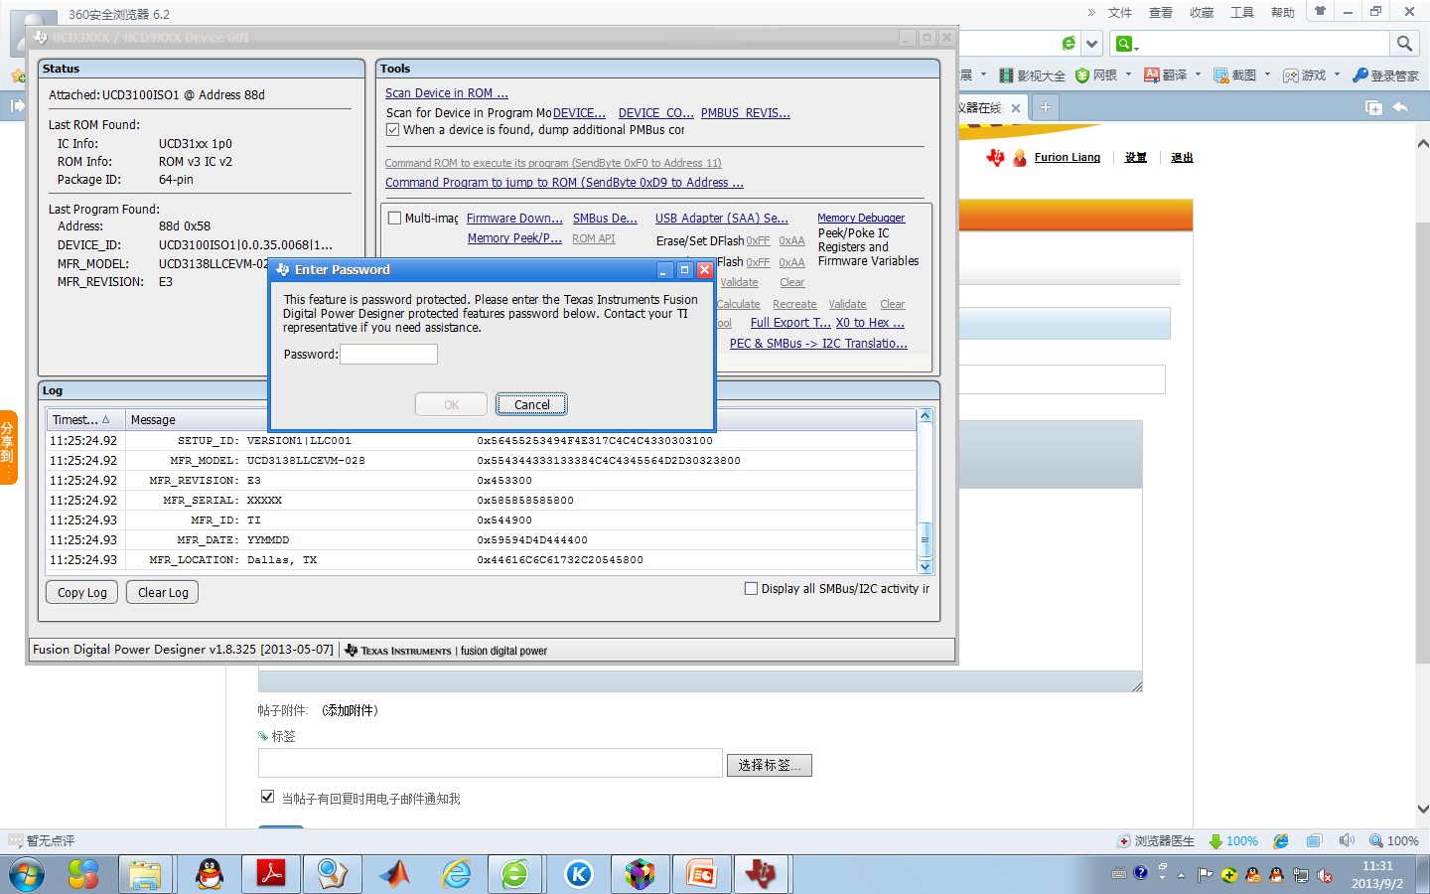Click the 退出 logout link
1430x894 pixels.
click(1182, 157)
